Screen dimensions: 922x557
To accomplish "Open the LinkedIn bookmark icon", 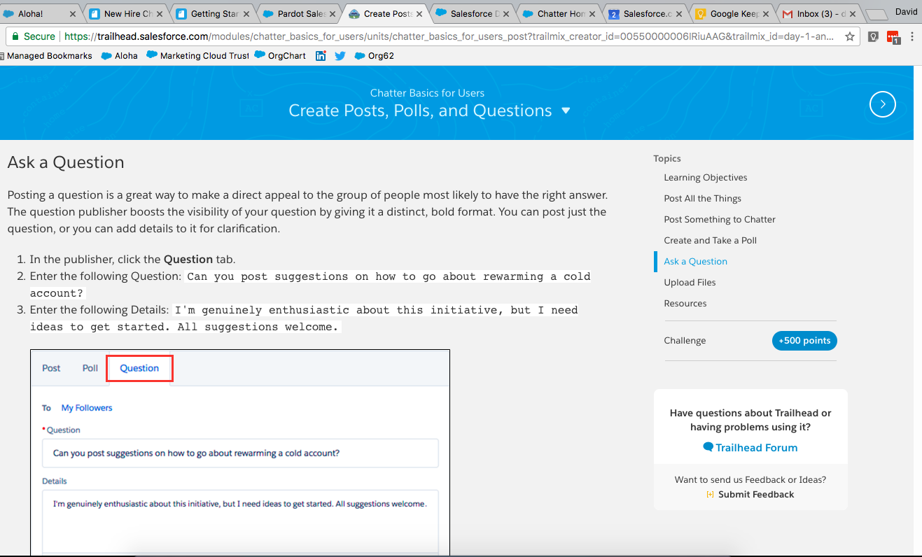I will click(321, 56).
